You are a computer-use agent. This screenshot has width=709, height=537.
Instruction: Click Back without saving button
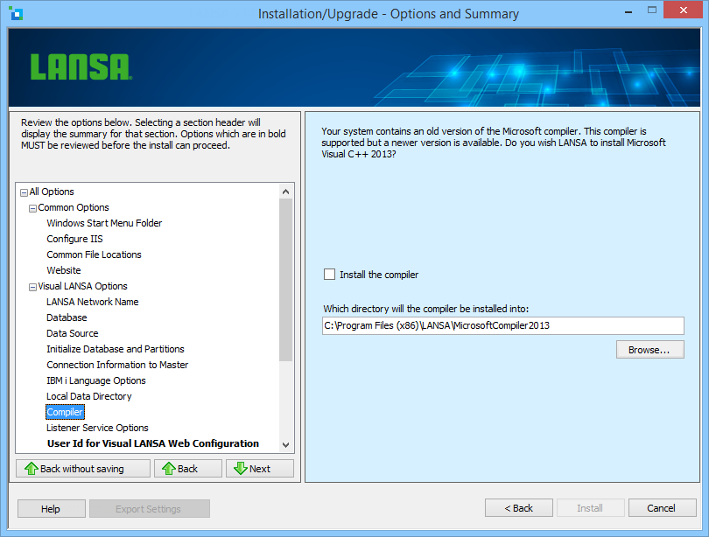[83, 469]
